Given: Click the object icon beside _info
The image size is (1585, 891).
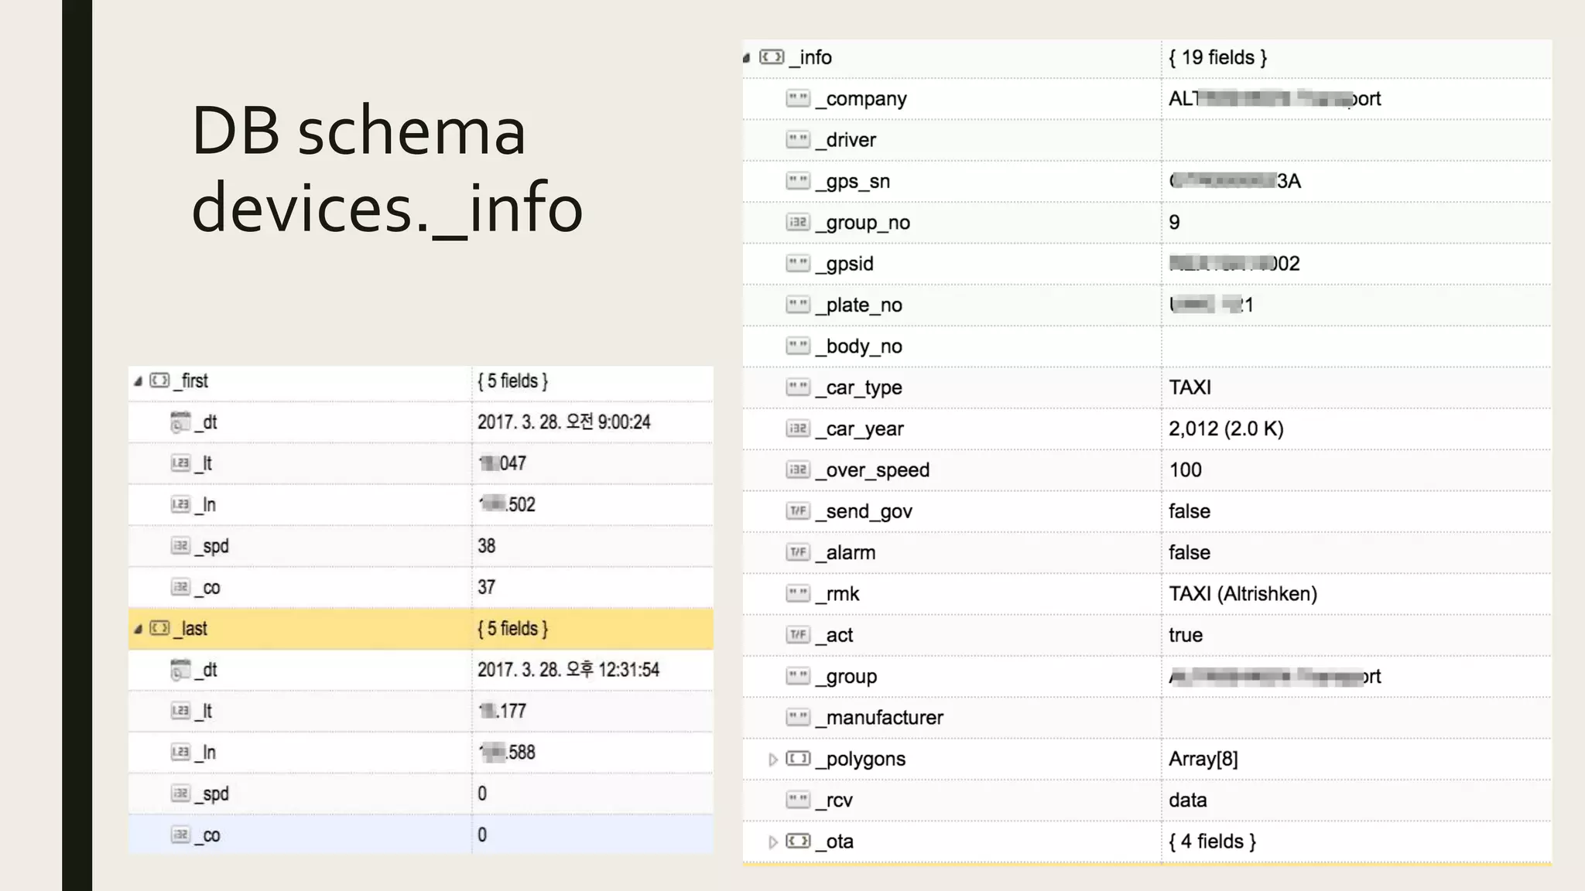Looking at the screenshot, I should pyautogui.click(x=772, y=57).
